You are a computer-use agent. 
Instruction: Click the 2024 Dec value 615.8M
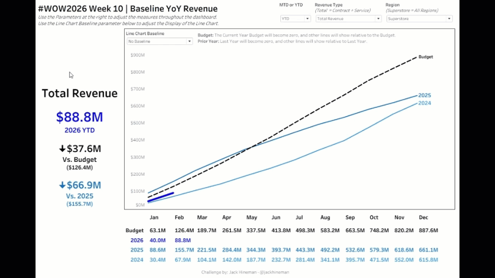tap(428, 260)
